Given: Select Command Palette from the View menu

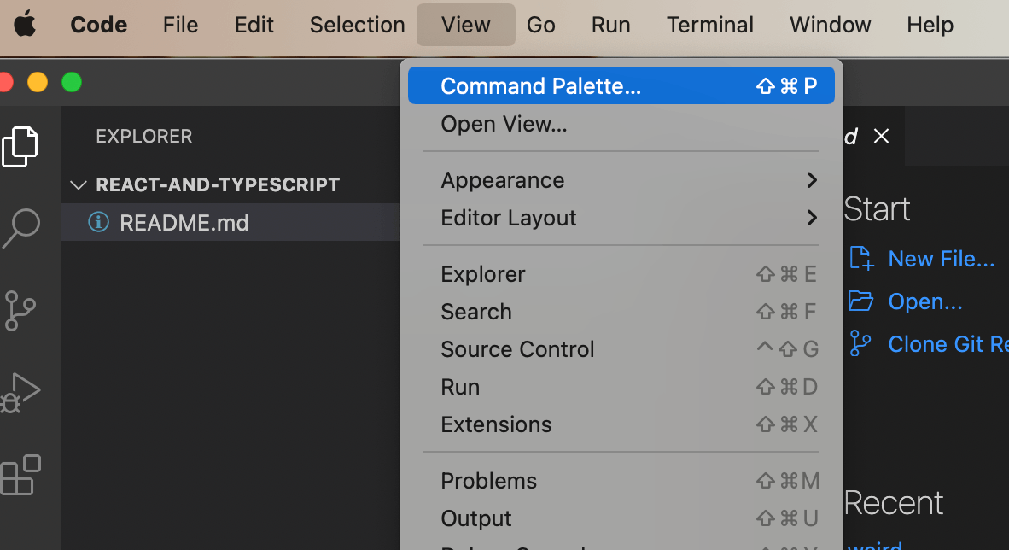Looking at the screenshot, I should [621, 85].
